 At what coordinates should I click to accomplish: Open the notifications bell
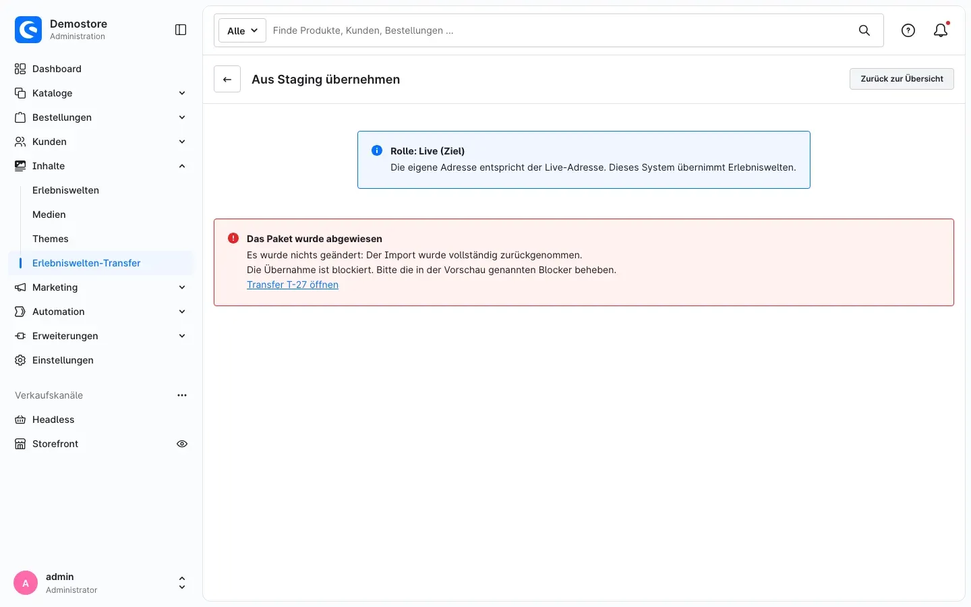(941, 30)
